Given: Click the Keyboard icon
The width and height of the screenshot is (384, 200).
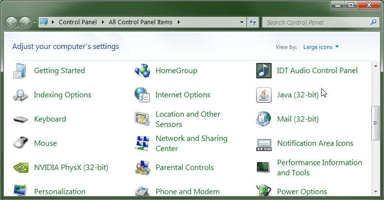Looking at the screenshot, I should tap(20, 119).
